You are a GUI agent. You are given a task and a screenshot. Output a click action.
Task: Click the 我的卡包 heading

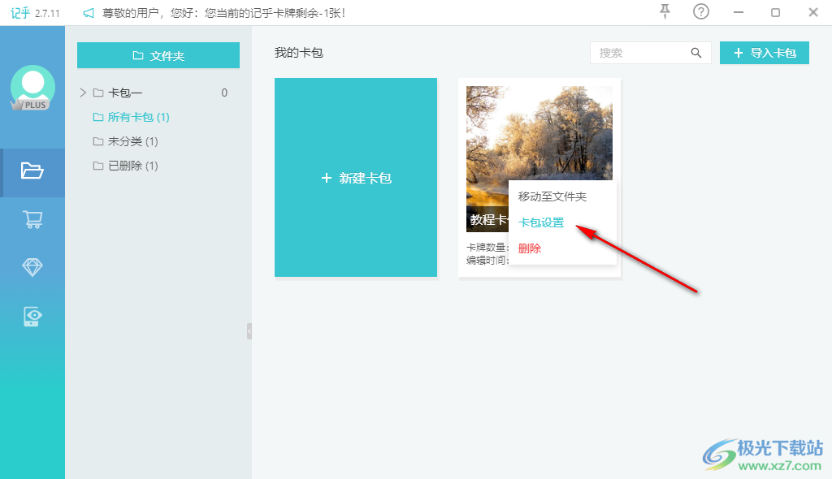point(299,53)
